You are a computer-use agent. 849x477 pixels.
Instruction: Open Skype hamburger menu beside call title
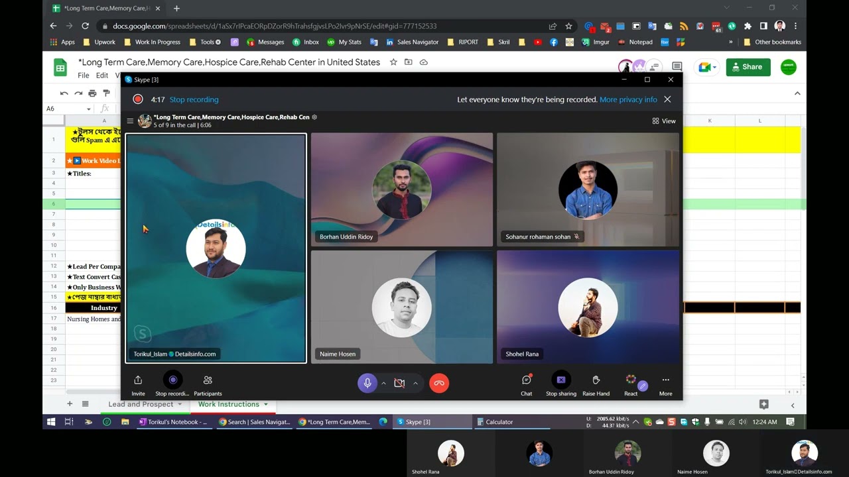pyautogui.click(x=130, y=121)
